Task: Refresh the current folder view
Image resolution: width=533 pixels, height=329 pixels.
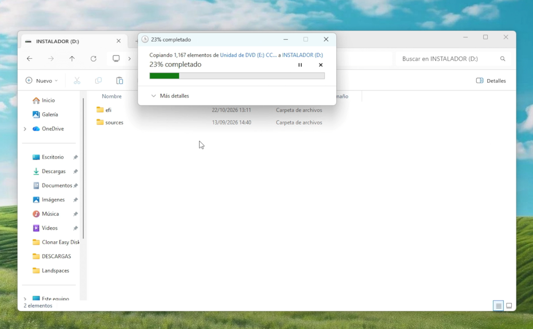Action: click(93, 59)
